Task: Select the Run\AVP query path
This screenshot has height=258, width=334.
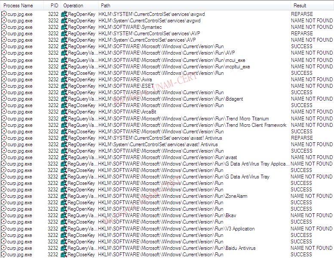Action: [167, 53]
